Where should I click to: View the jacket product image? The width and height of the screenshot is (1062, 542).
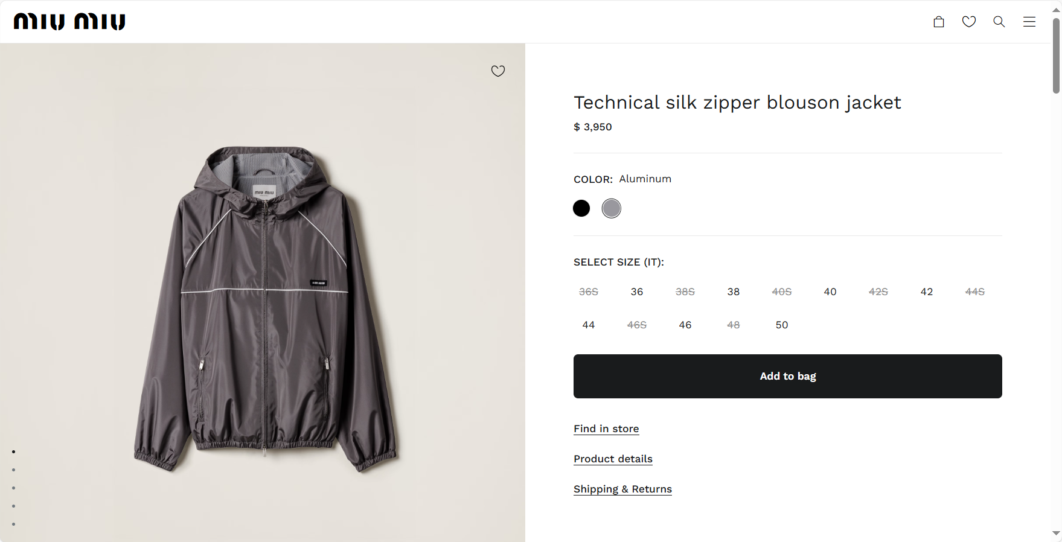pos(264,309)
